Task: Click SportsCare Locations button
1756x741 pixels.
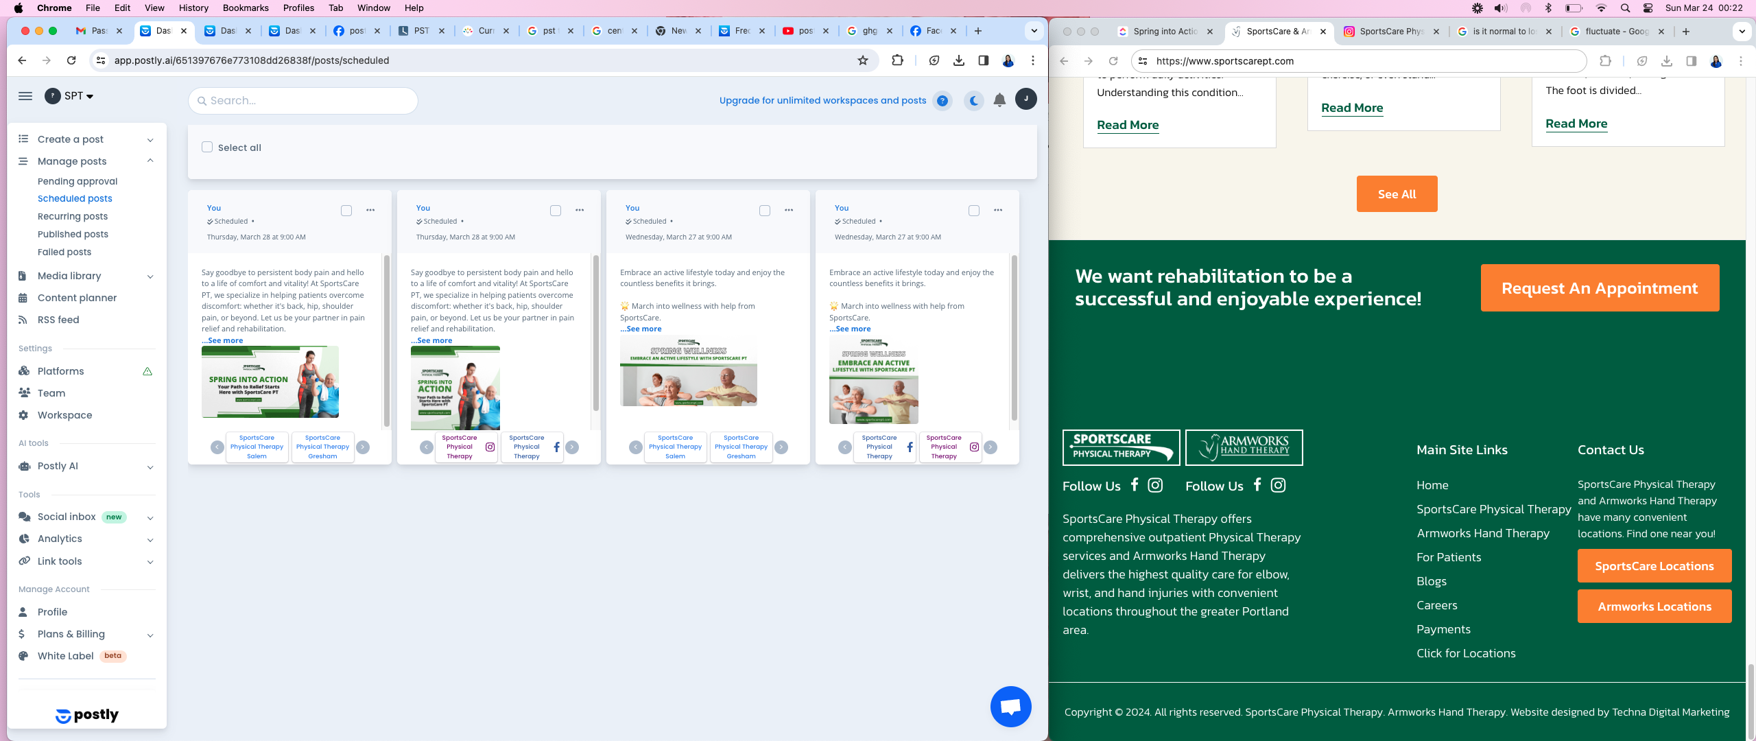Action: [x=1654, y=566]
